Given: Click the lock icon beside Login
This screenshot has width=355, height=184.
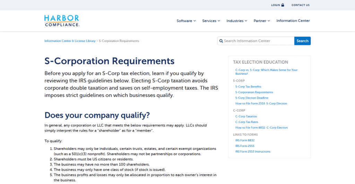Looking at the screenshot, I should click(283, 5).
